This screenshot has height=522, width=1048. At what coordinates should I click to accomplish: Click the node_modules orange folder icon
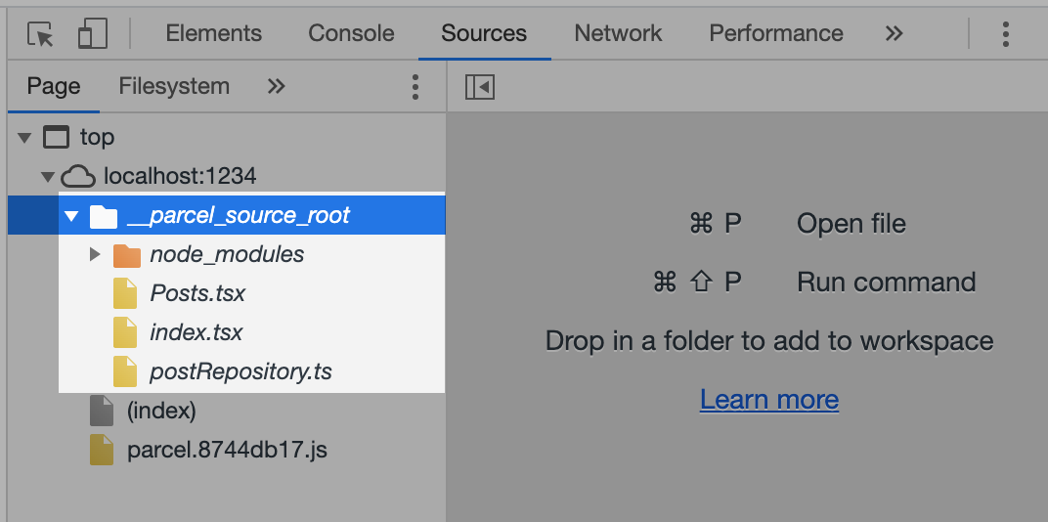[127, 255]
